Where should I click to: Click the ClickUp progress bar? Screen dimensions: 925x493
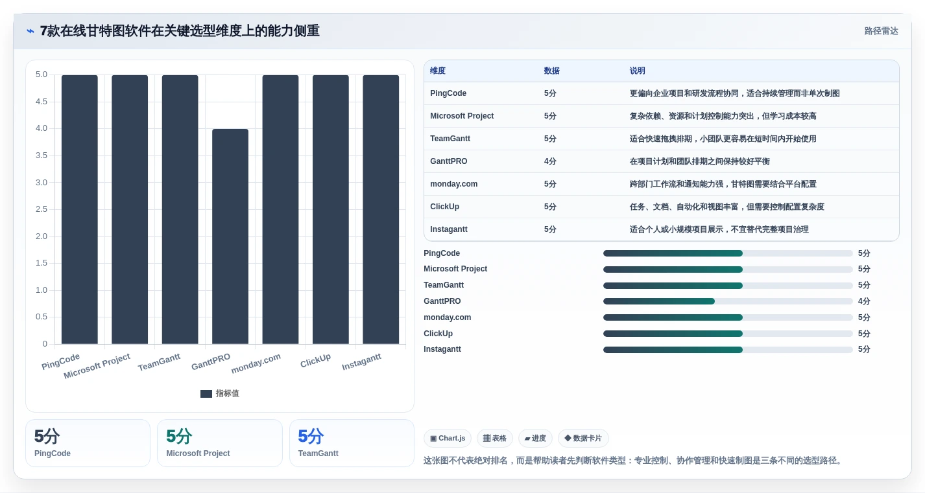(728, 334)
